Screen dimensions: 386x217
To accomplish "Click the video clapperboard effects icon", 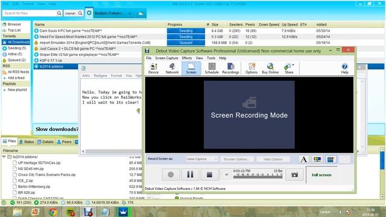I will (x=331, y=159).
